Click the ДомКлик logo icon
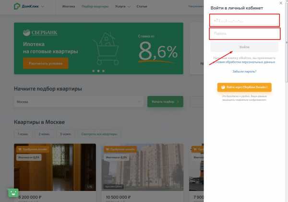This screenshot has width=288, height=202. click(x=17, y=7)
